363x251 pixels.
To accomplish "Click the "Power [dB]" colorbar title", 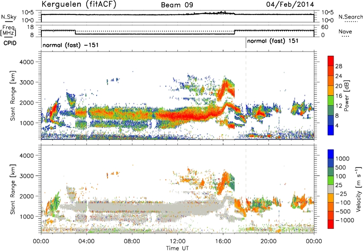I will (346, 96).
